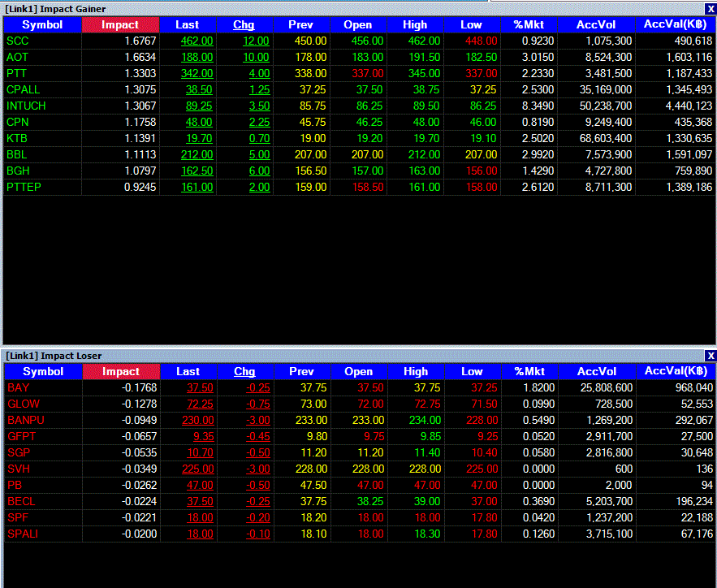The image size is (717, 588).
Task: Select the GLOW symbol
Action: 24,404
